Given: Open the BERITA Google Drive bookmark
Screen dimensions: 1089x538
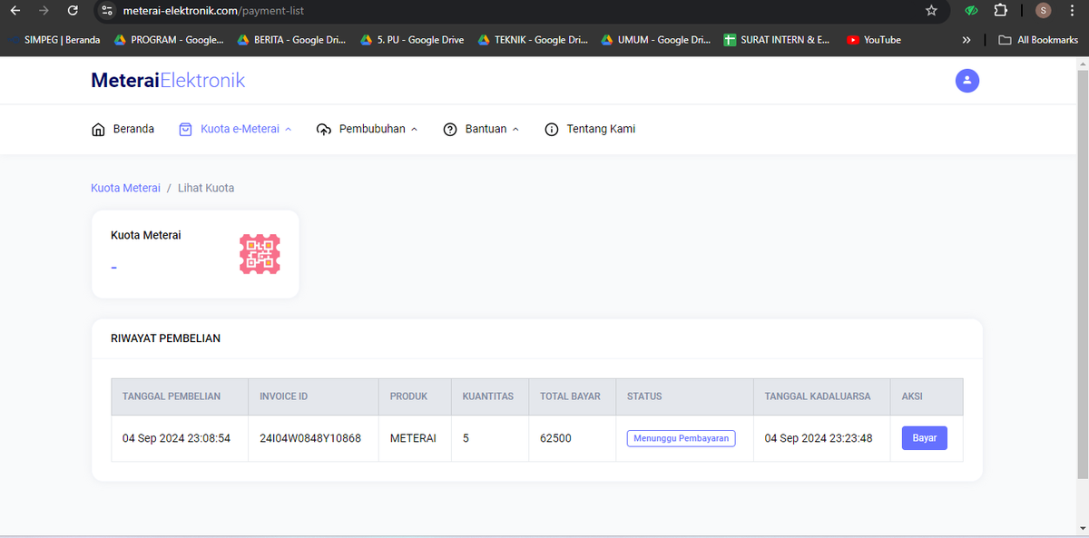Looking at the screenshot, I should 292,40.
